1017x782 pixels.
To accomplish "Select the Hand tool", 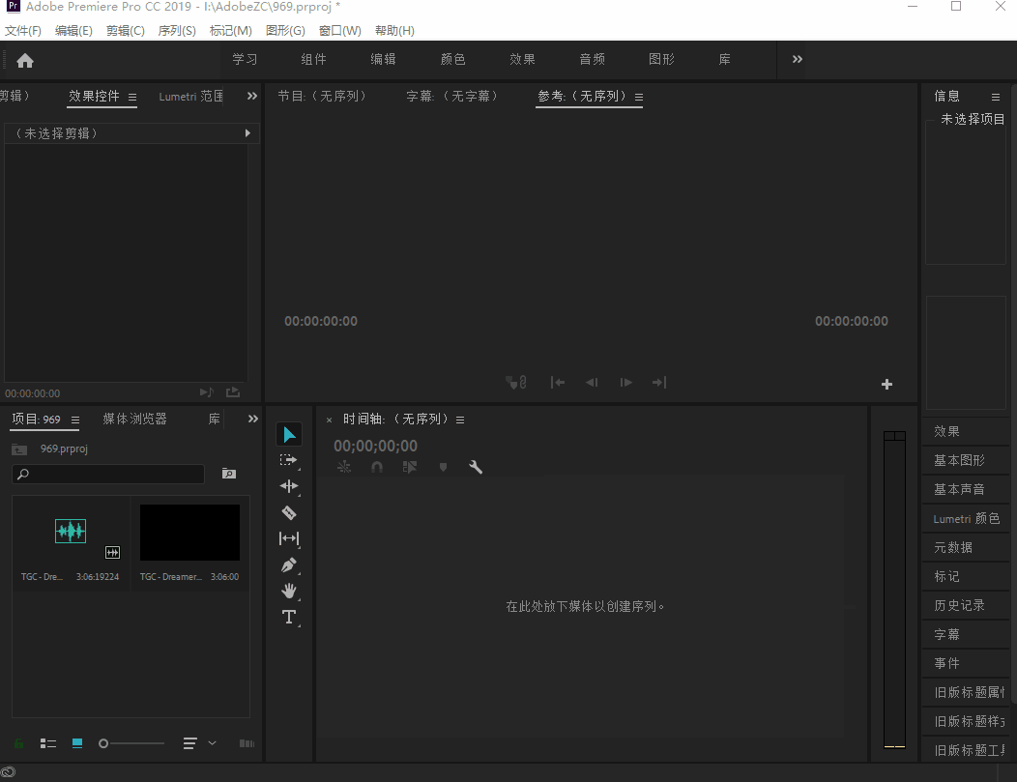I will [x=288, y=591].
